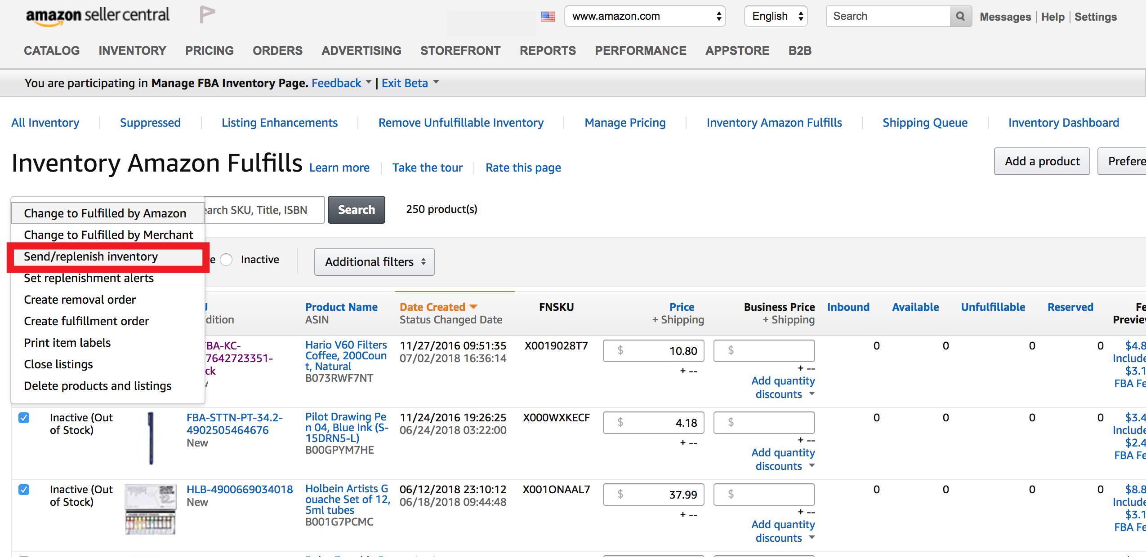Open the REPORTS menu
Screen dimensions: 1146x557
[548, 51]
